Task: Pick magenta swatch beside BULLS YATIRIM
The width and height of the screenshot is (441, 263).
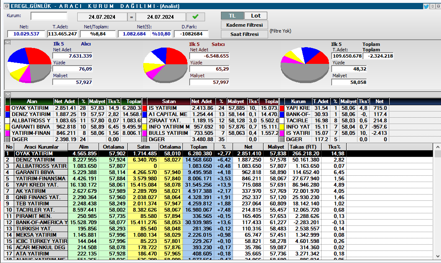Action: [x=144, y=133]
